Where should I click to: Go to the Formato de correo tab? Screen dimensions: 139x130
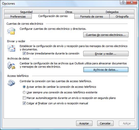pyautogui.click(x=92, y=17)
